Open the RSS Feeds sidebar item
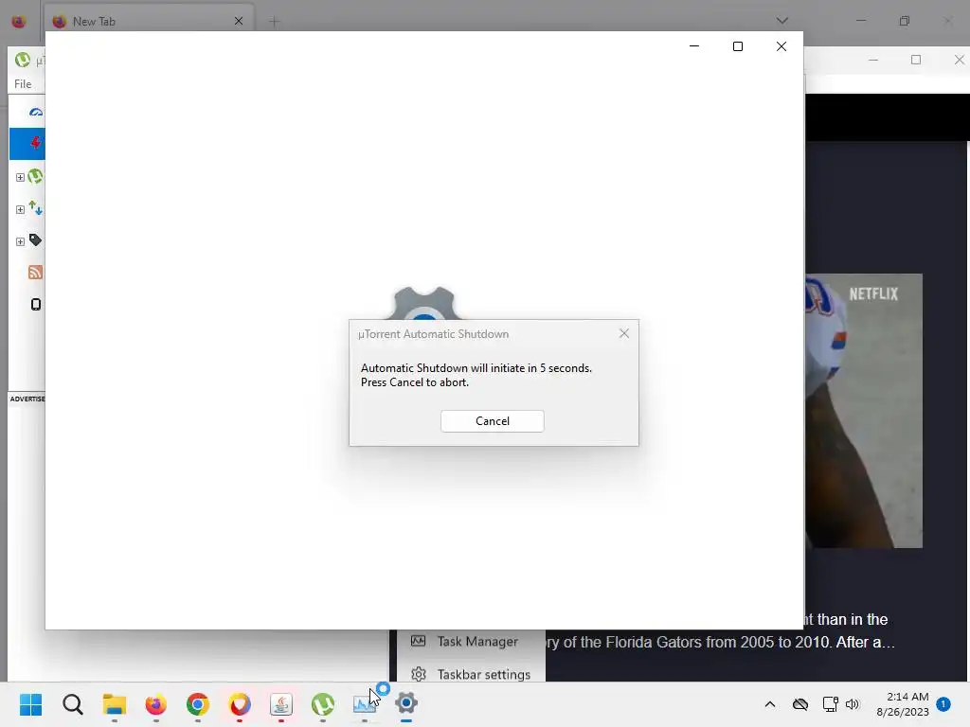The image size is (970, 727). point(35,272)
